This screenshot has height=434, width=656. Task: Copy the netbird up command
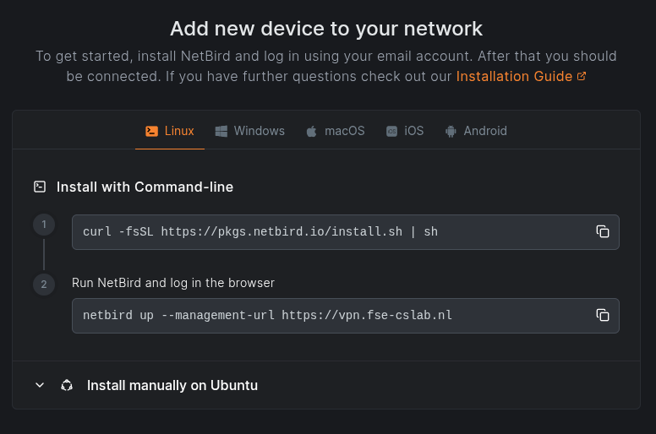[x=603, y=315]
